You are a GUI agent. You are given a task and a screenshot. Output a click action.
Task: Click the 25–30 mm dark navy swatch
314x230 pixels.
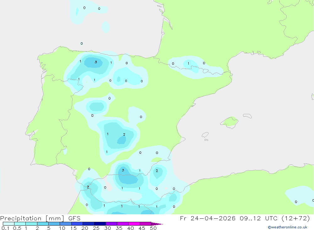point(100,224)
